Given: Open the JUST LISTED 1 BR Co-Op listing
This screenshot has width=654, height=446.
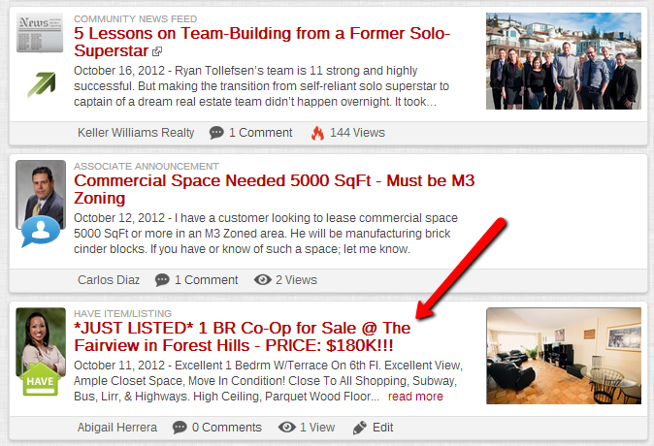Looking at the screenshot, I should pos(242,336).
